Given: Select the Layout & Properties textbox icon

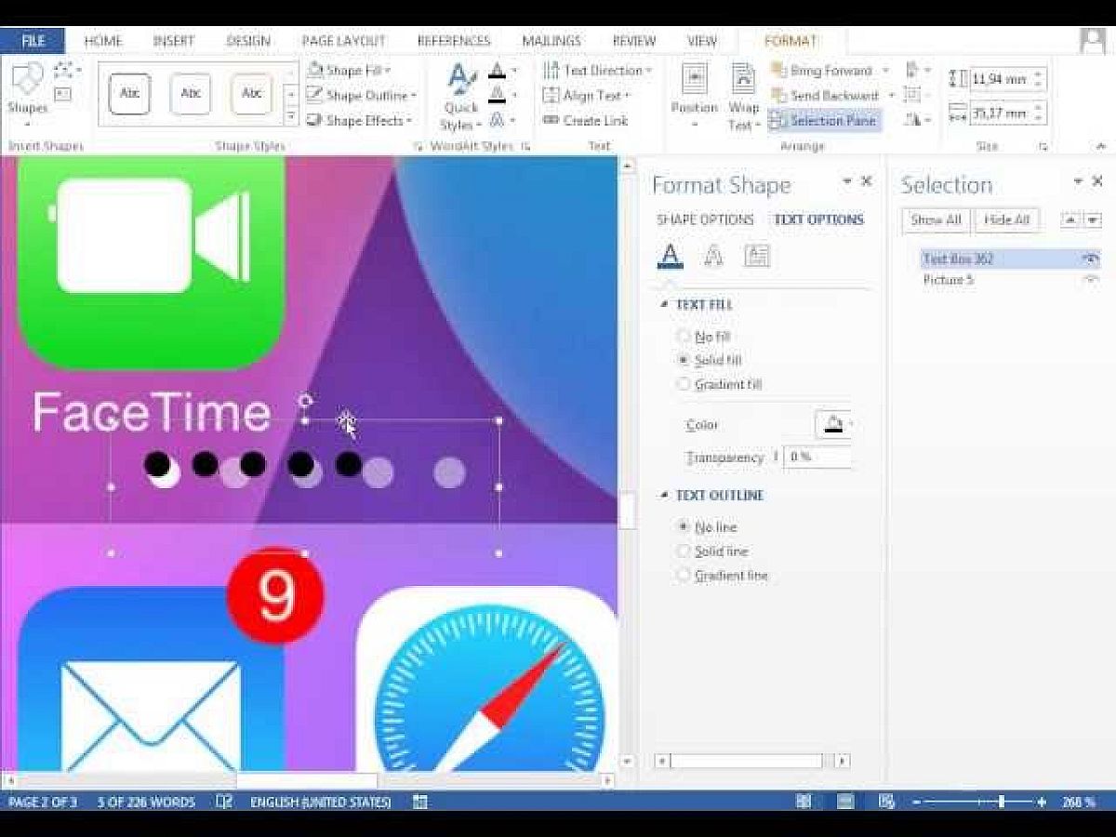Looking at the screenshot, I should [757, 256].
